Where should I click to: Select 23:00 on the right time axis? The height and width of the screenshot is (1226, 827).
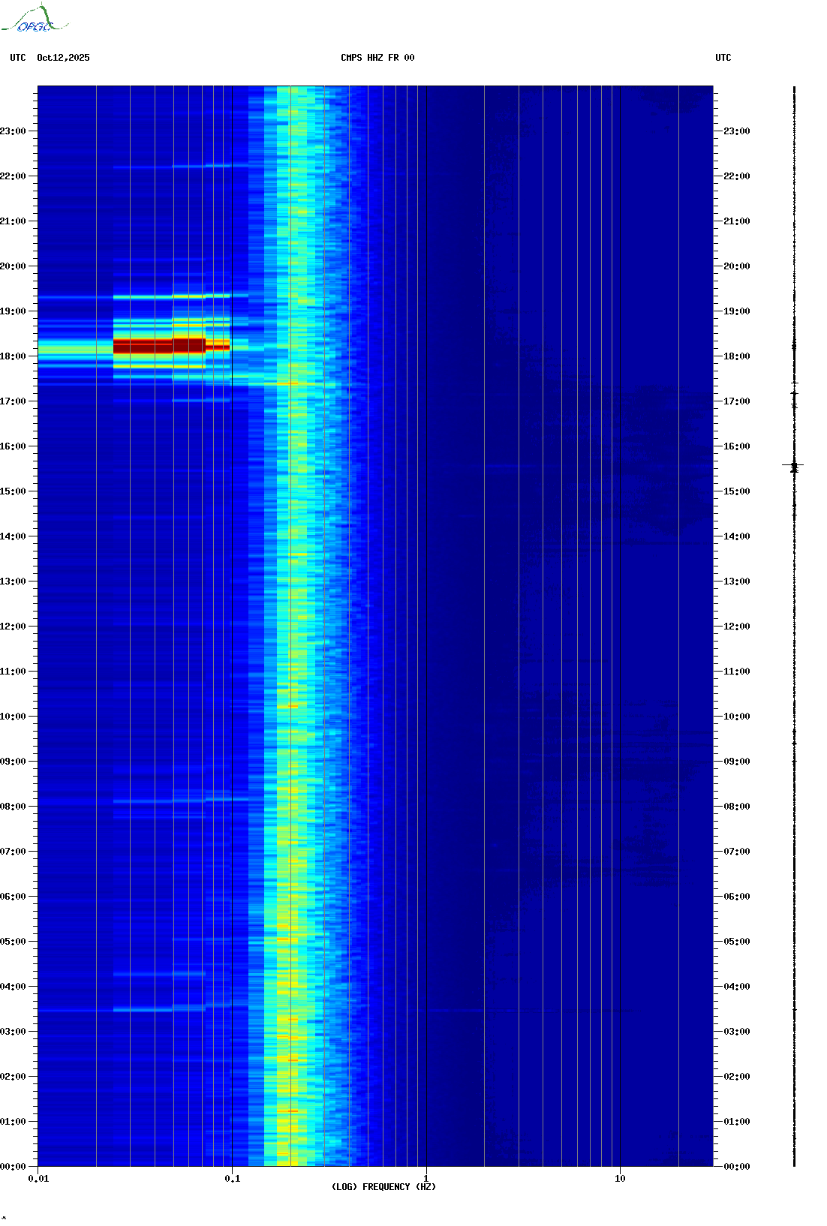point(737,131)
